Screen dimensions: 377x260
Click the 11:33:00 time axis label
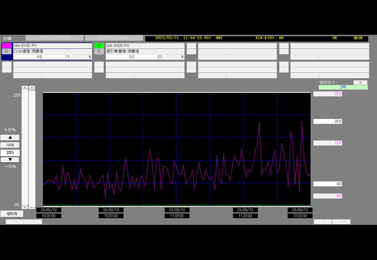point(245,216)
